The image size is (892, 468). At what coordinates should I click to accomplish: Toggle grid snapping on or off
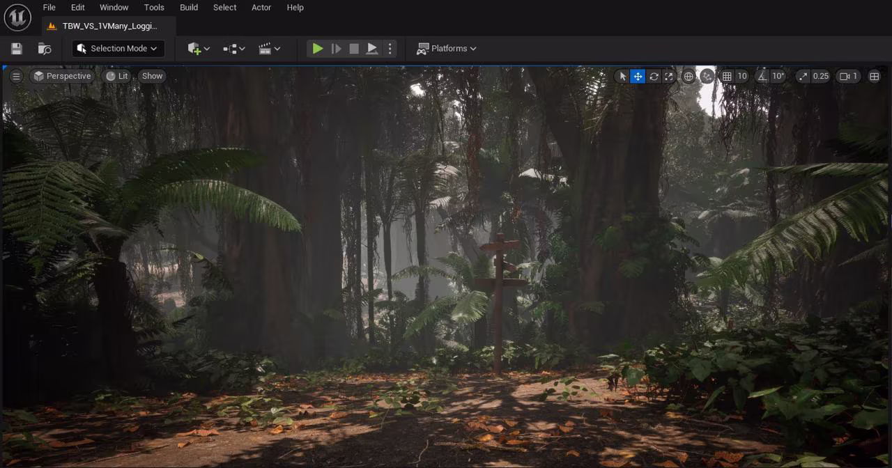coord(727,77)
